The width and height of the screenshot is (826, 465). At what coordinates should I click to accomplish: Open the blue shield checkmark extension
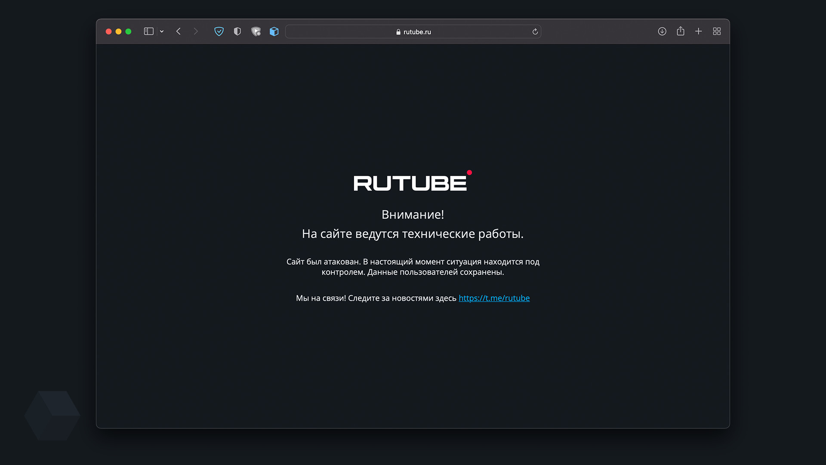(219, 31)
